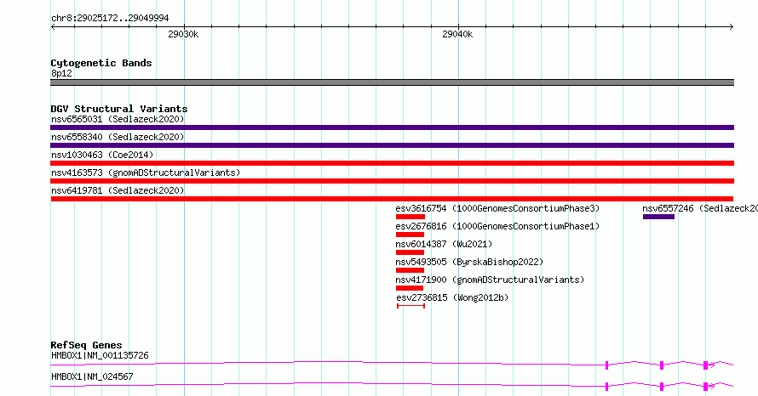Screen dimensions: 758x396
Task: Click the gray 8p12 cytogenetic band bar
Action: pos(392,82)
